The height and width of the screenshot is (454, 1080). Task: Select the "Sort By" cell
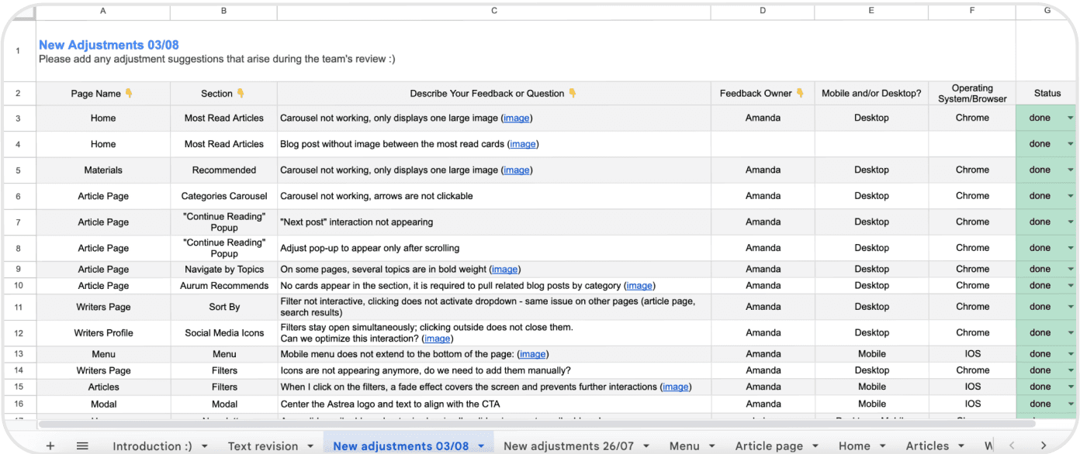click(x=223, y=308)
